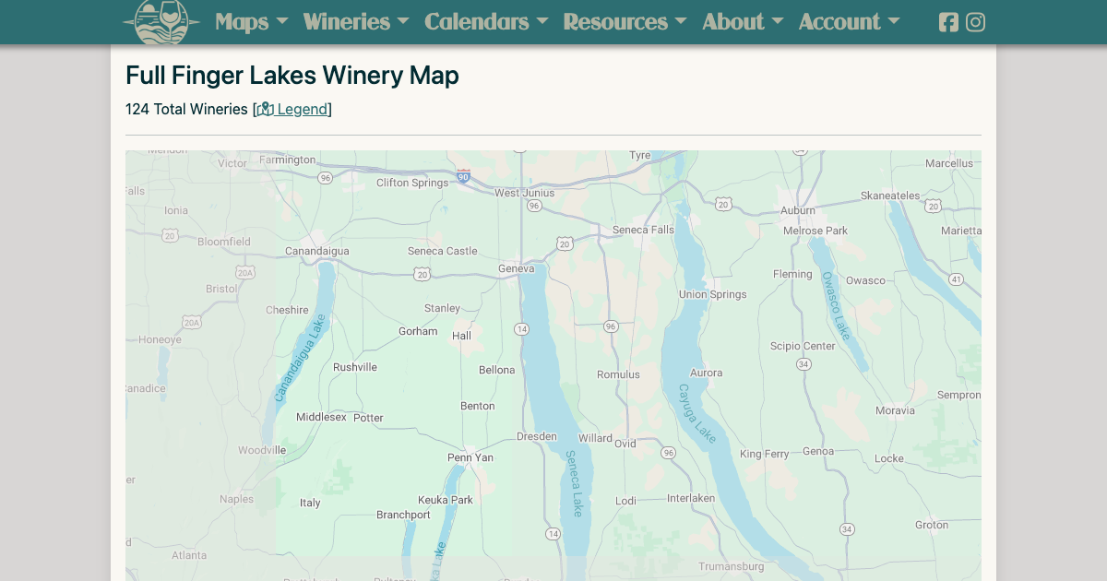
Task: Click the Route 14 shield near Stanley
Action: click(522, 327)
